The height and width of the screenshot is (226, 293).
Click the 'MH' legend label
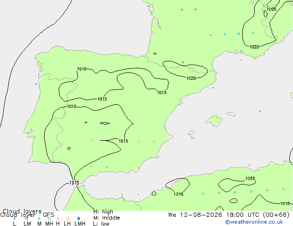click(49, 224)
